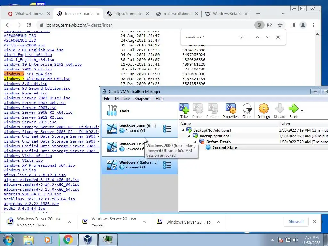328x246 pixels.
Task: Open Windows Server 2019.iso link
Action: coord(30,122)
